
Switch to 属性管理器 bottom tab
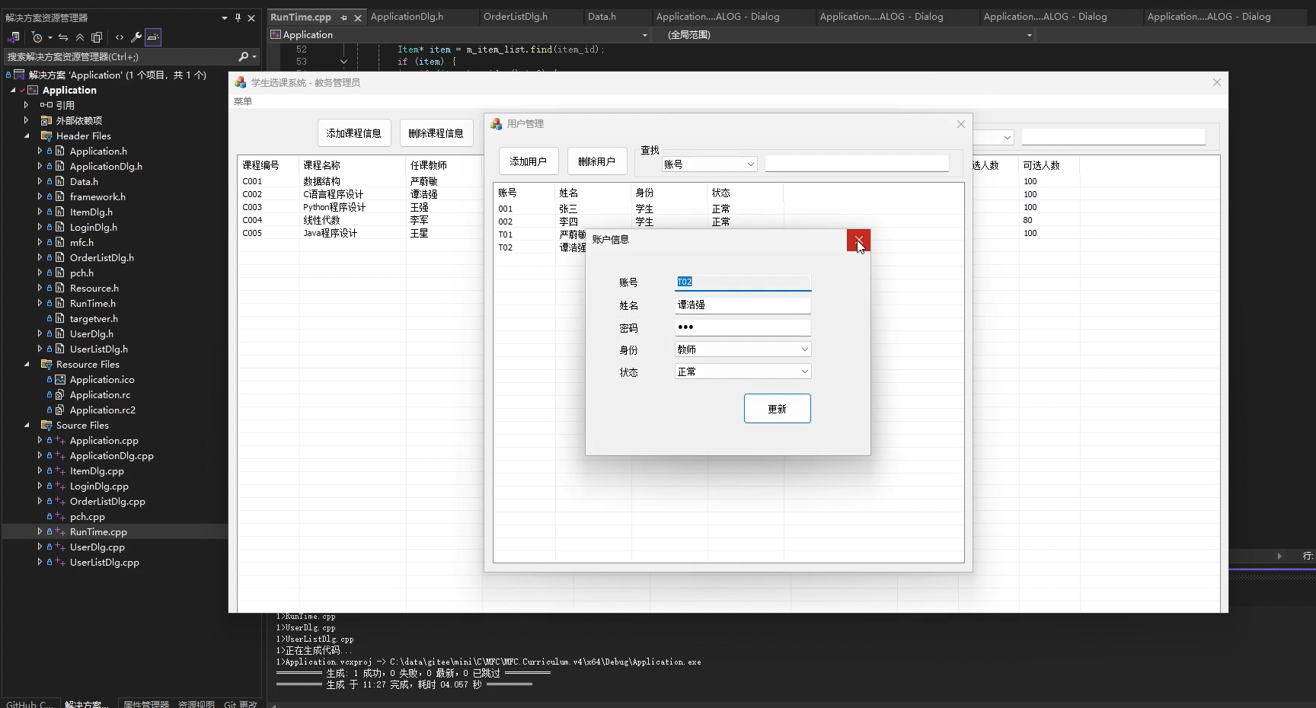coord(146,703)
